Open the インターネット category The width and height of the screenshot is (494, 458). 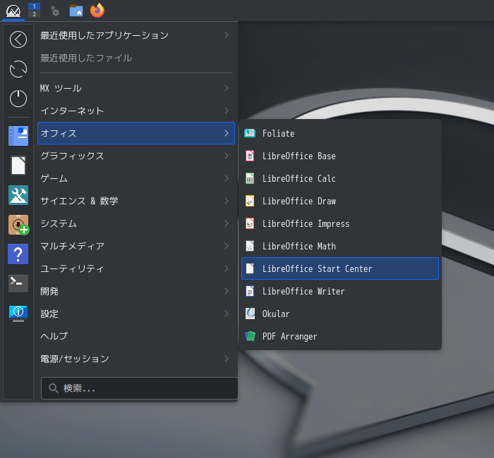coord(136,111)
